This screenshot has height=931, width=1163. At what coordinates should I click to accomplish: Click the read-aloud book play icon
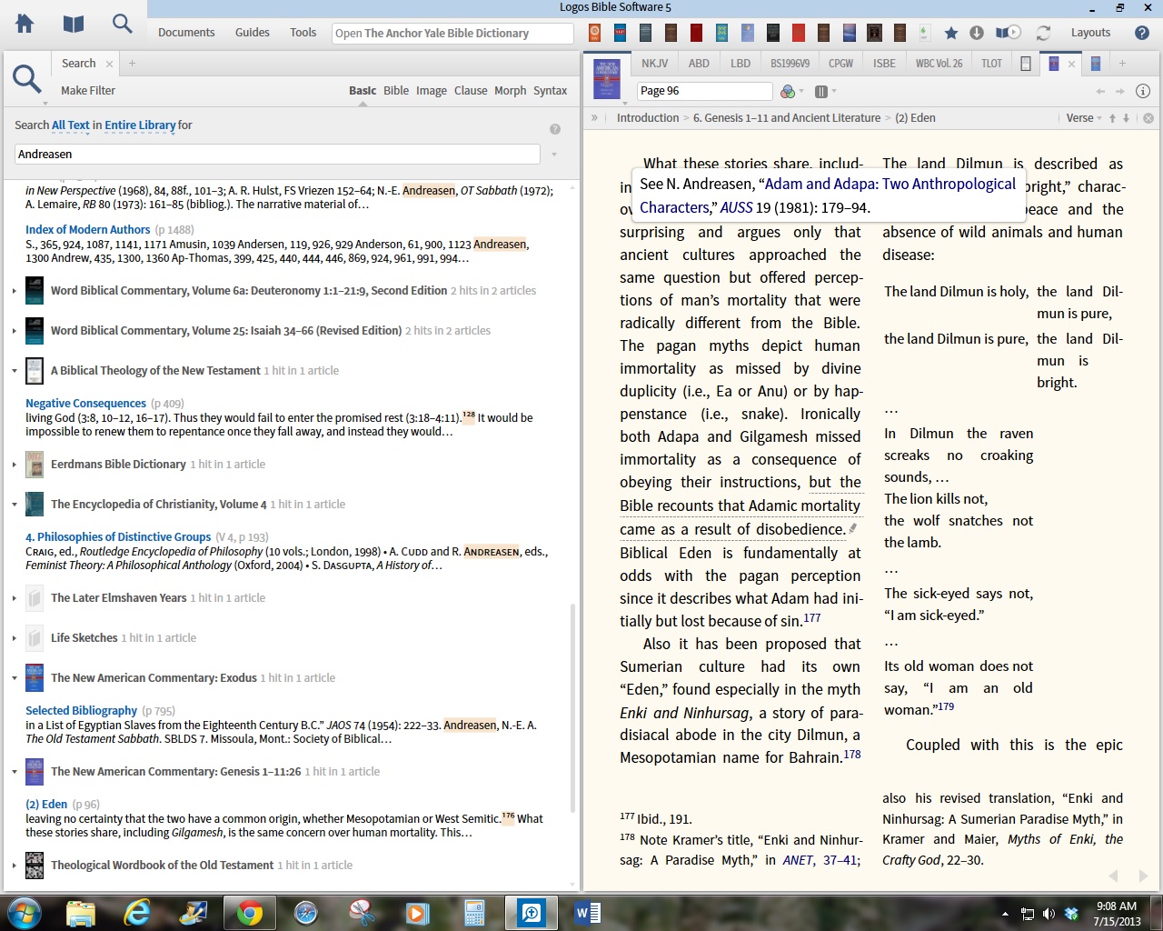1008,33
